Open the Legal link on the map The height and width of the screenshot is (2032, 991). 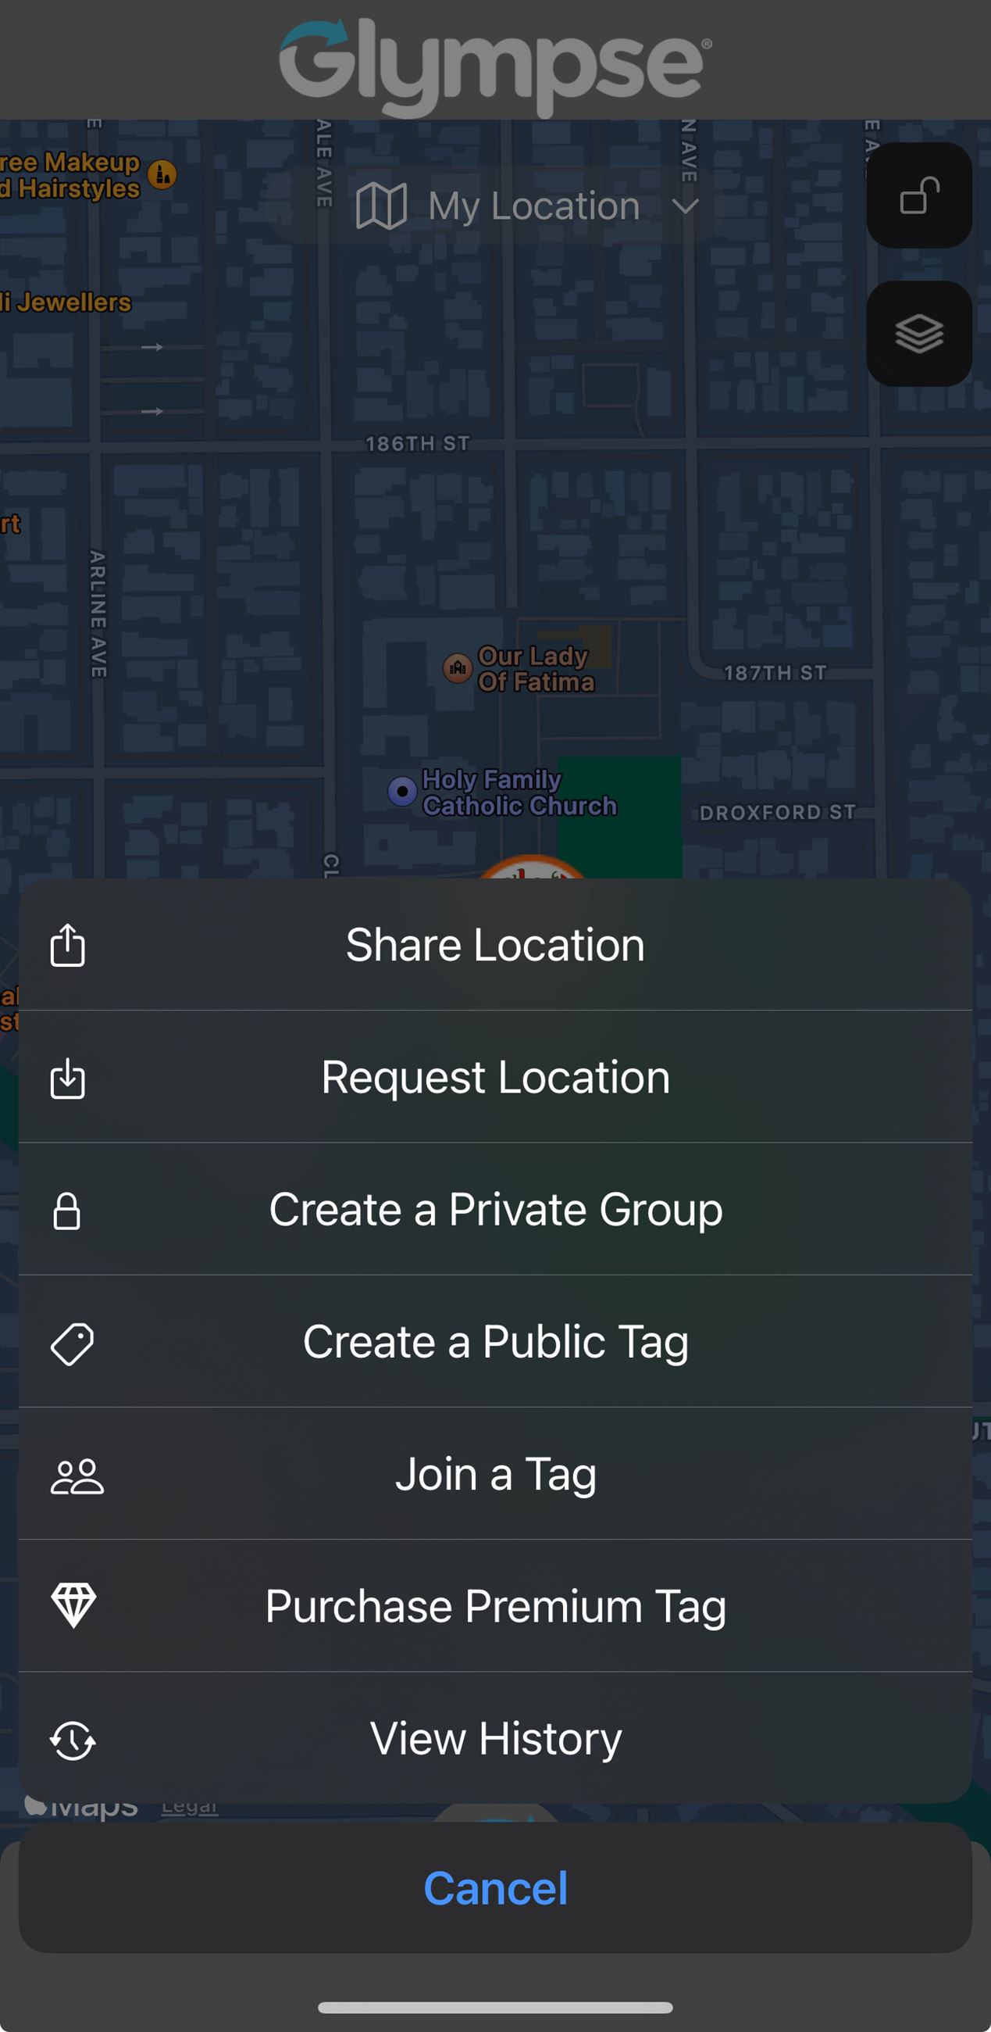tap(189, 1807)
